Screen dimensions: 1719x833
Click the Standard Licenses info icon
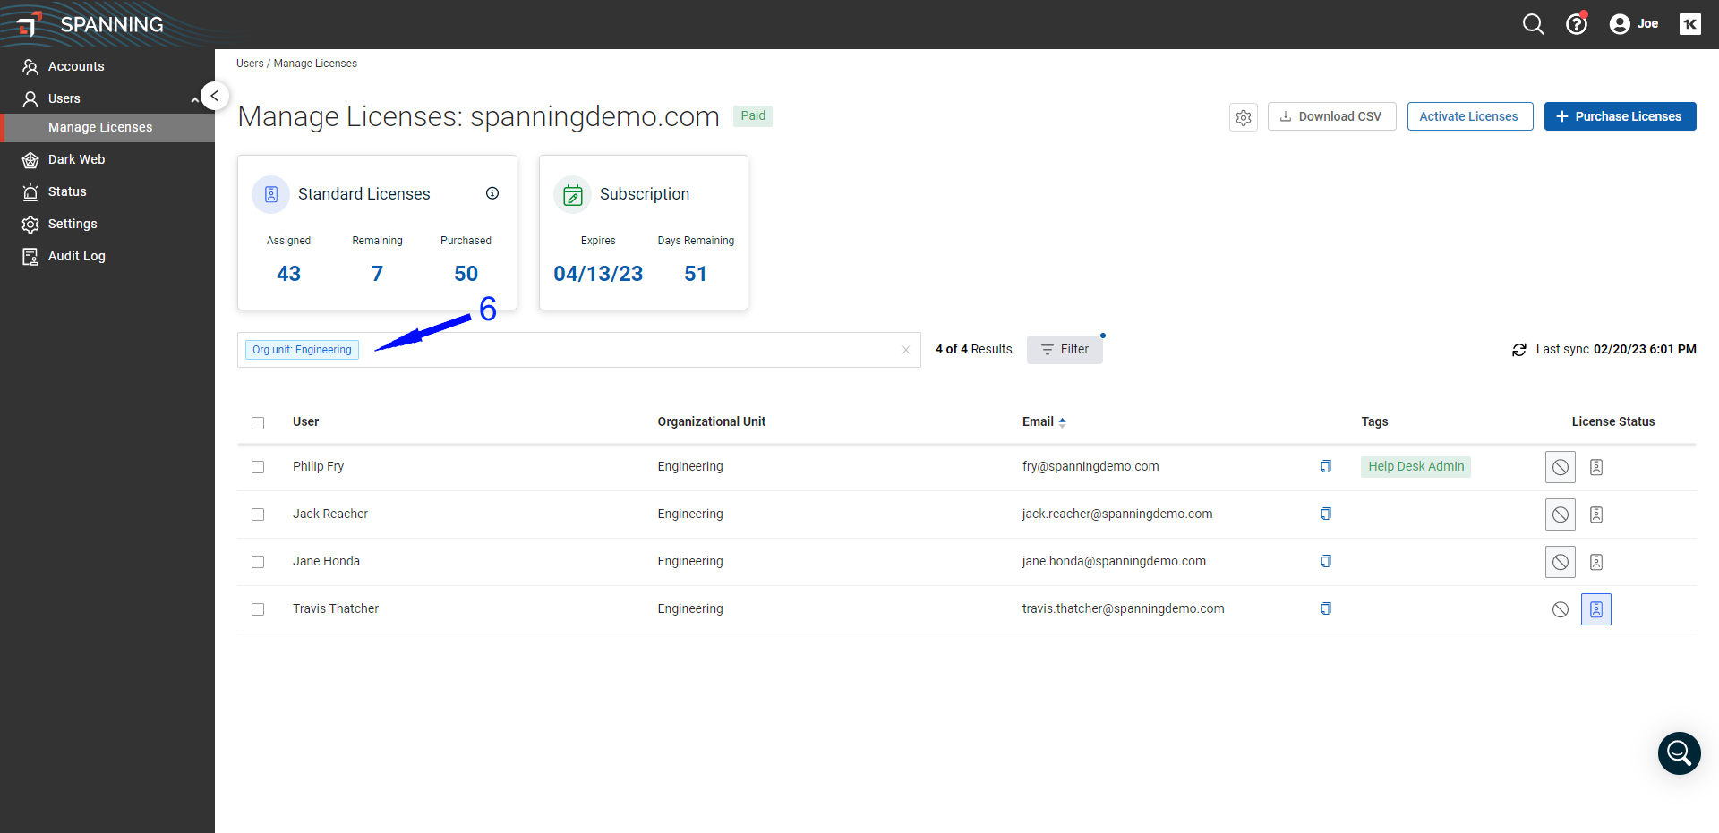pyautogui.click(x=492, y=193)
